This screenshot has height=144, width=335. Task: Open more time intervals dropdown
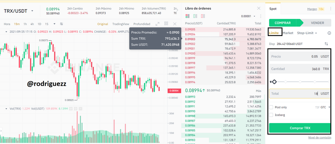(54, 24)
